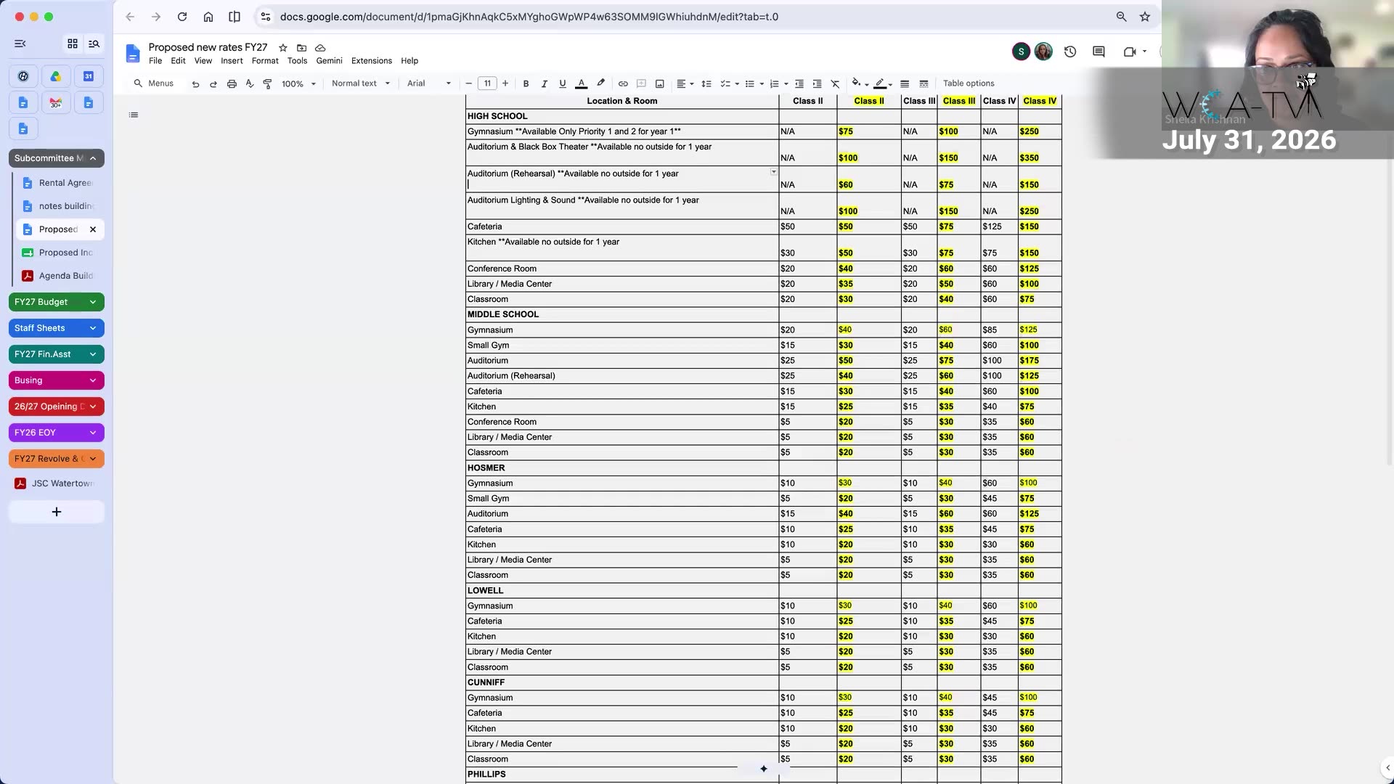The width and height of the screenshot is (1394, 784).
Task: Open the bulleted list dropdown arrow
Action: click(x=762, y=83)
